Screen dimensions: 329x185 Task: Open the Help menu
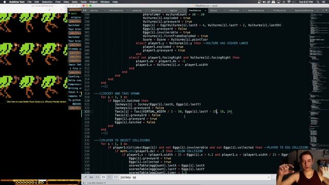click(x=115, y=2)
